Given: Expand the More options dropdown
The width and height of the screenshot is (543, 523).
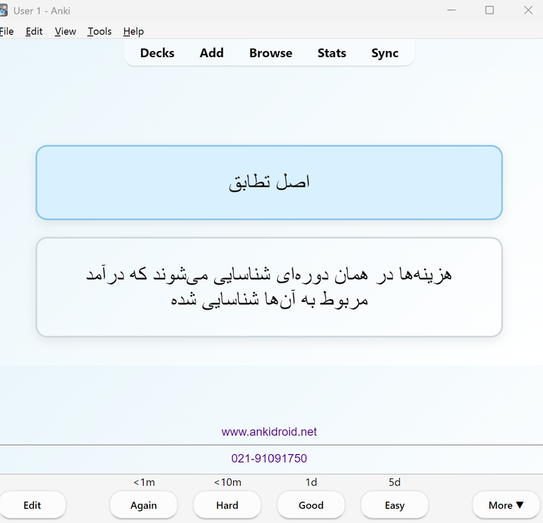Looking at the screenshot, I should (x=506, y=505).
